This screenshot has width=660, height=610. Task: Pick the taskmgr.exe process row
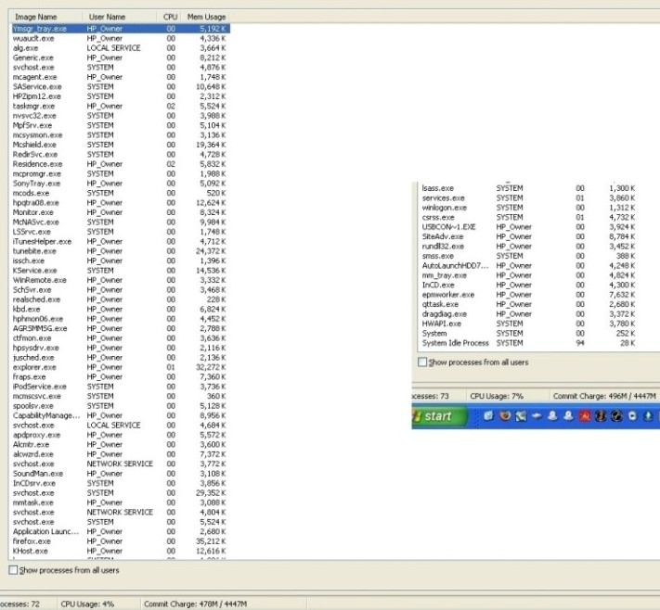32,106
